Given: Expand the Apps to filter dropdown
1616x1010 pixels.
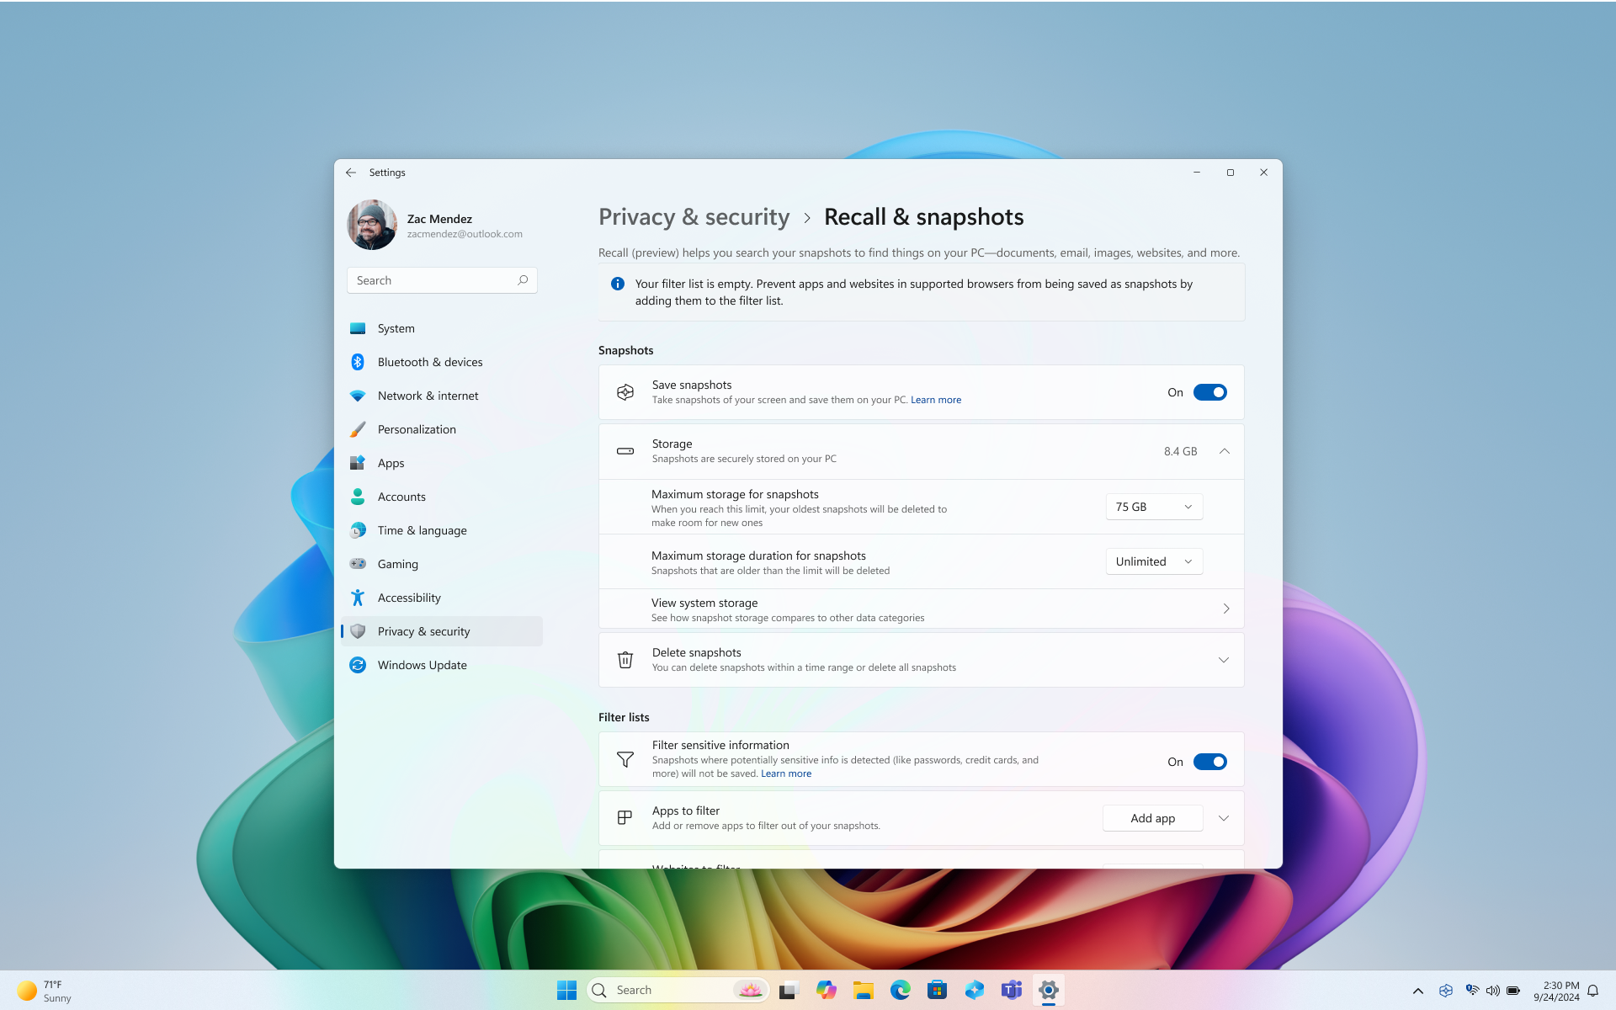Looking at the screenshot, I should click(x=1224, y=818).
